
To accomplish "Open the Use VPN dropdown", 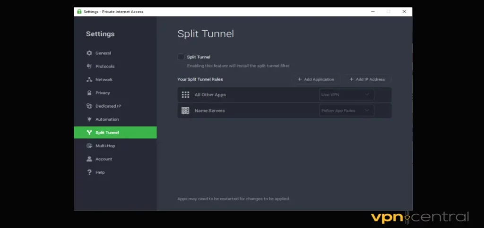I will point(346,94).
